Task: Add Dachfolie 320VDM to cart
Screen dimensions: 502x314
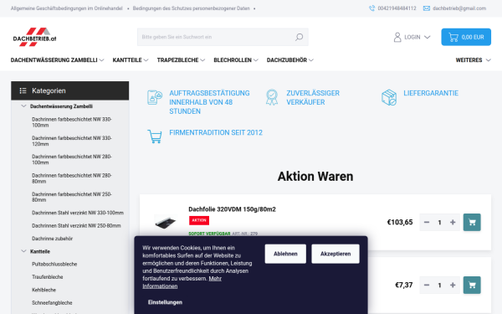Action: pos(472,223)
